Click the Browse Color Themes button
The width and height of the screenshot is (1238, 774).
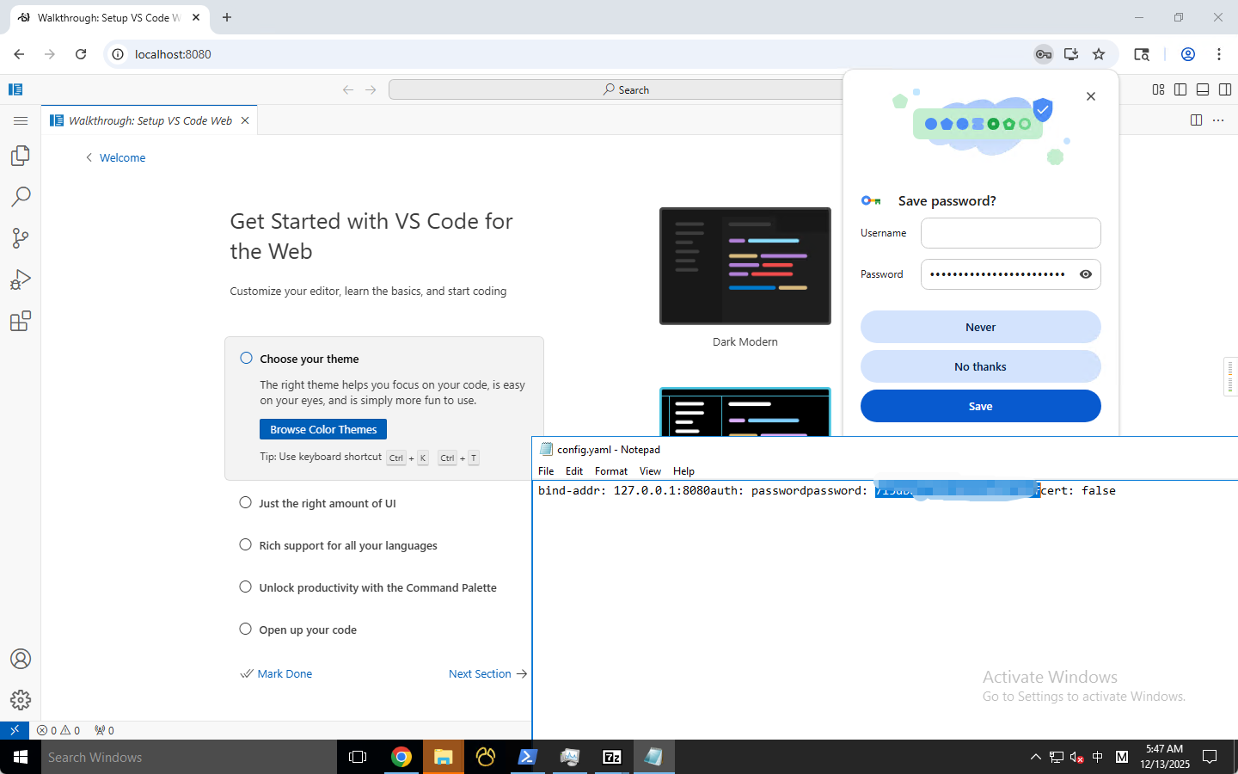(323, 429)
